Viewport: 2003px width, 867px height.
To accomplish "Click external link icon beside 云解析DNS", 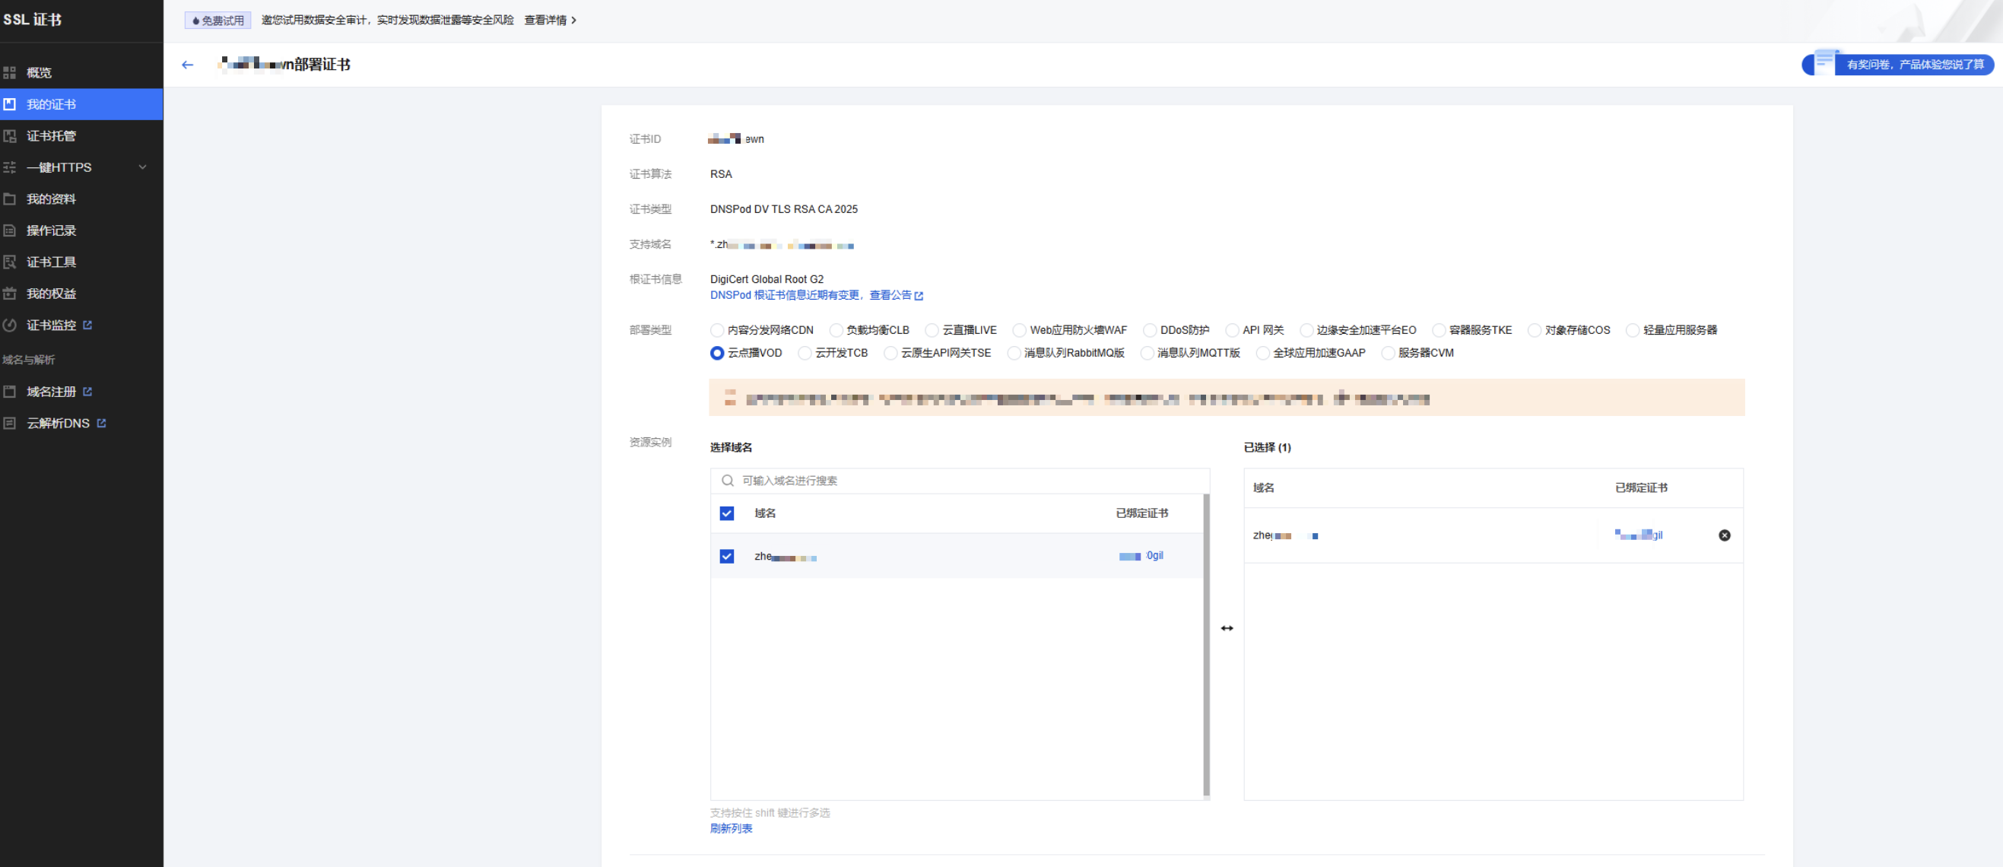I will tap(101, 423).
